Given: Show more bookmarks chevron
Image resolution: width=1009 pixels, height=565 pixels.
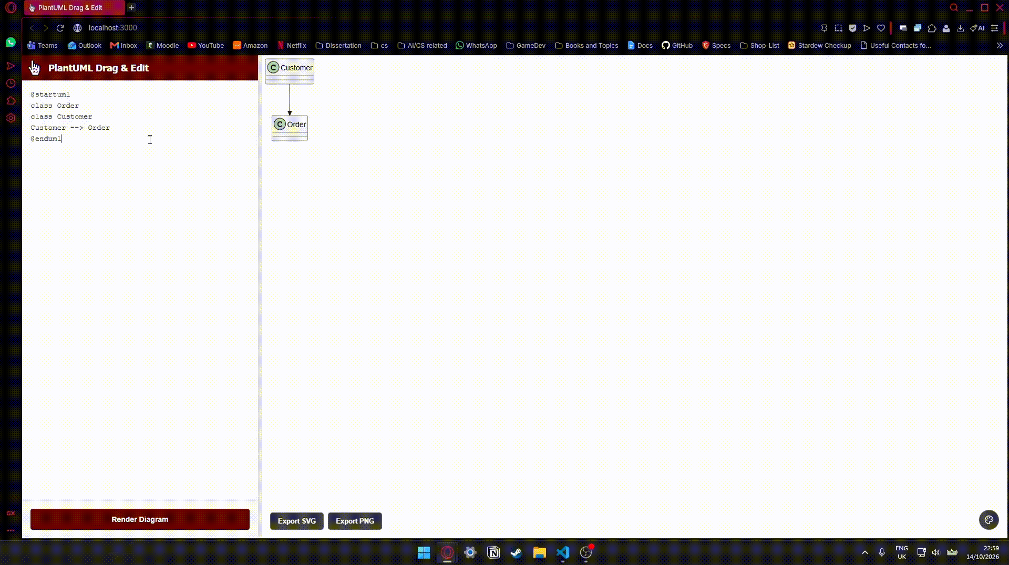Looking at the screenshot, I should click(1000, 46).
